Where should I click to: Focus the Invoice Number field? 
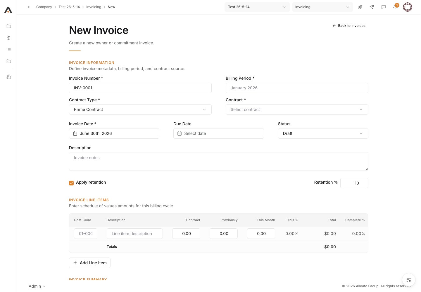(x=140, y=88)
